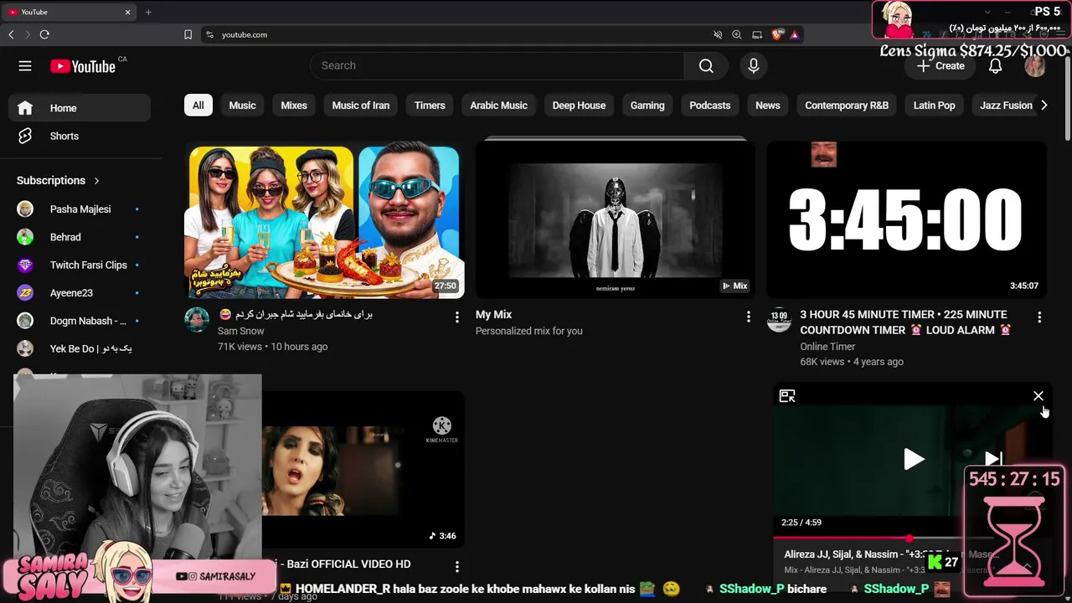Select the All filter chip
This screenshot has width=1072, height=603.
coord(198,106)
